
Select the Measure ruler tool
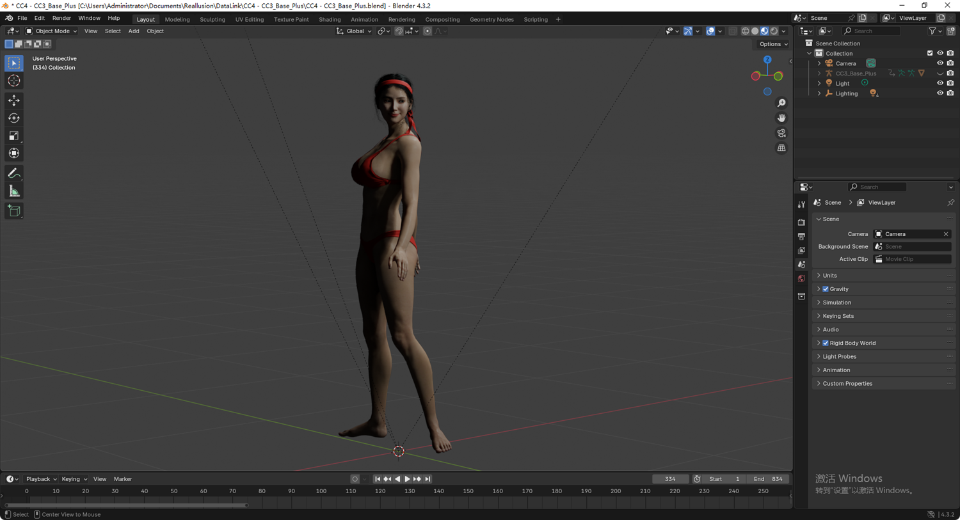click(x=14, y=191)
